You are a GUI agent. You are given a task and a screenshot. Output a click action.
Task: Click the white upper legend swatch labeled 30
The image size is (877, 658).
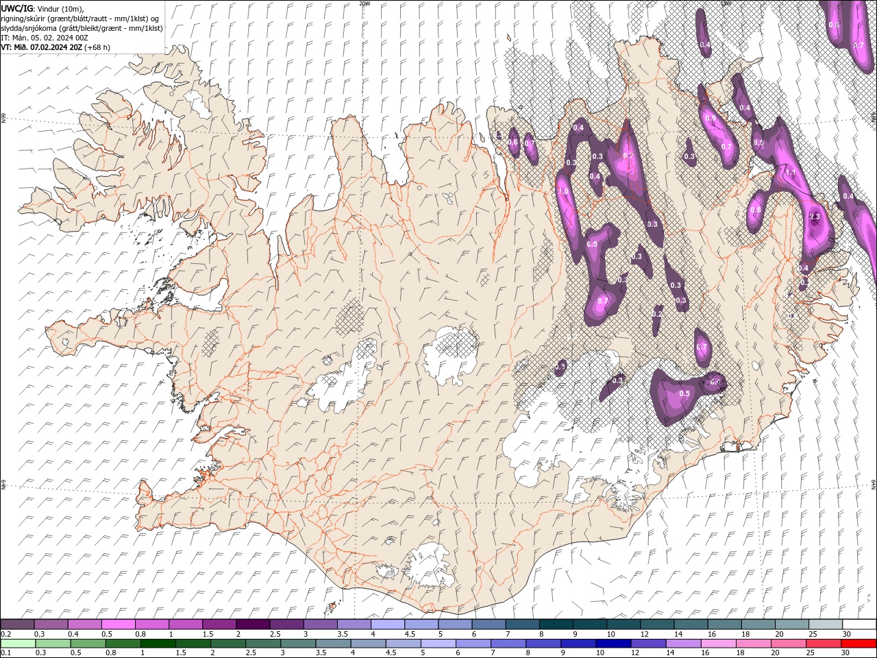coord(859,624)
